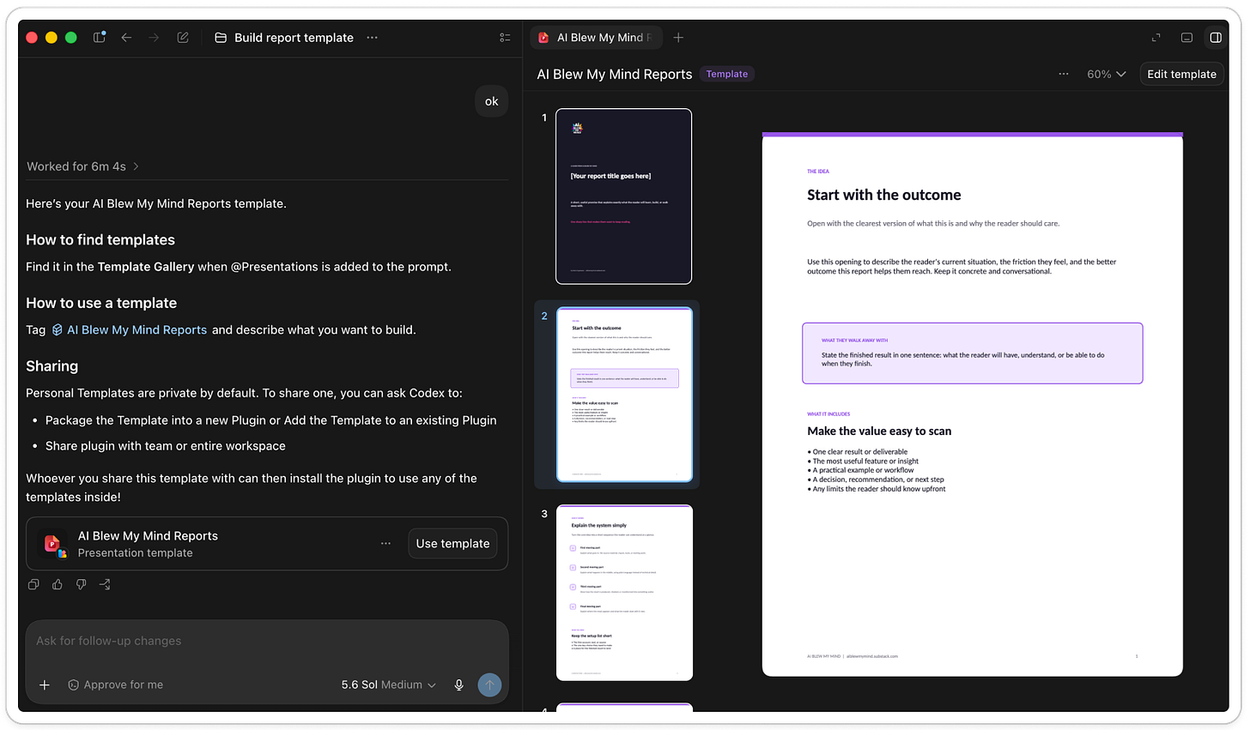1250x730 pixels.
Task: Start voice input with microphone icon
Action: tap(459, 685)
